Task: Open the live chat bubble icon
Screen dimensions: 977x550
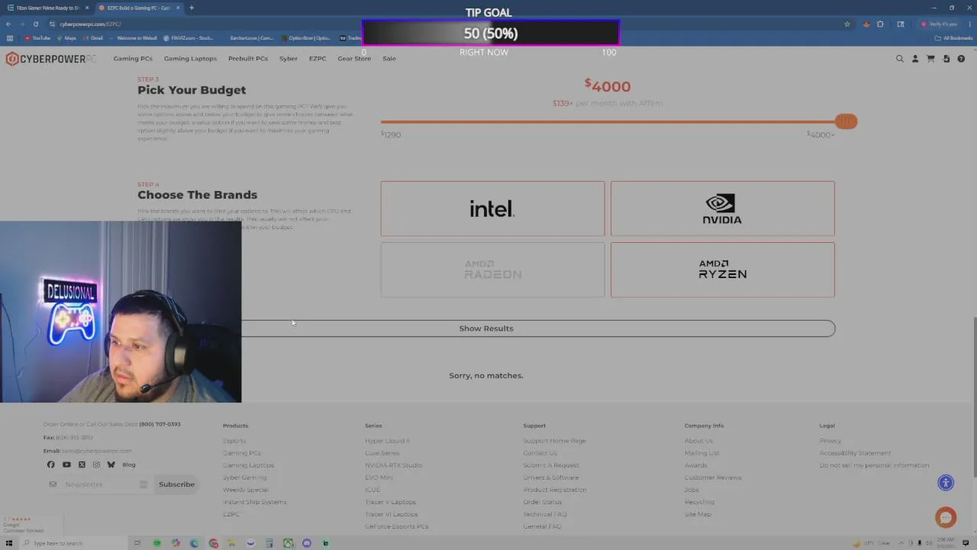Action: point(946,517)
